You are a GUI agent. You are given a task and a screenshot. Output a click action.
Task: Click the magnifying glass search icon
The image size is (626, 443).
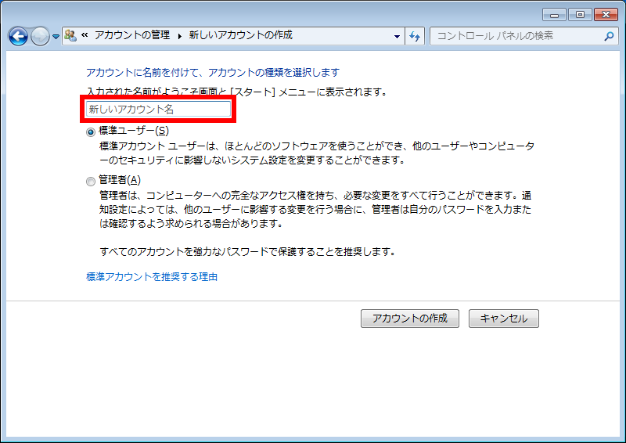click(609, 36)
